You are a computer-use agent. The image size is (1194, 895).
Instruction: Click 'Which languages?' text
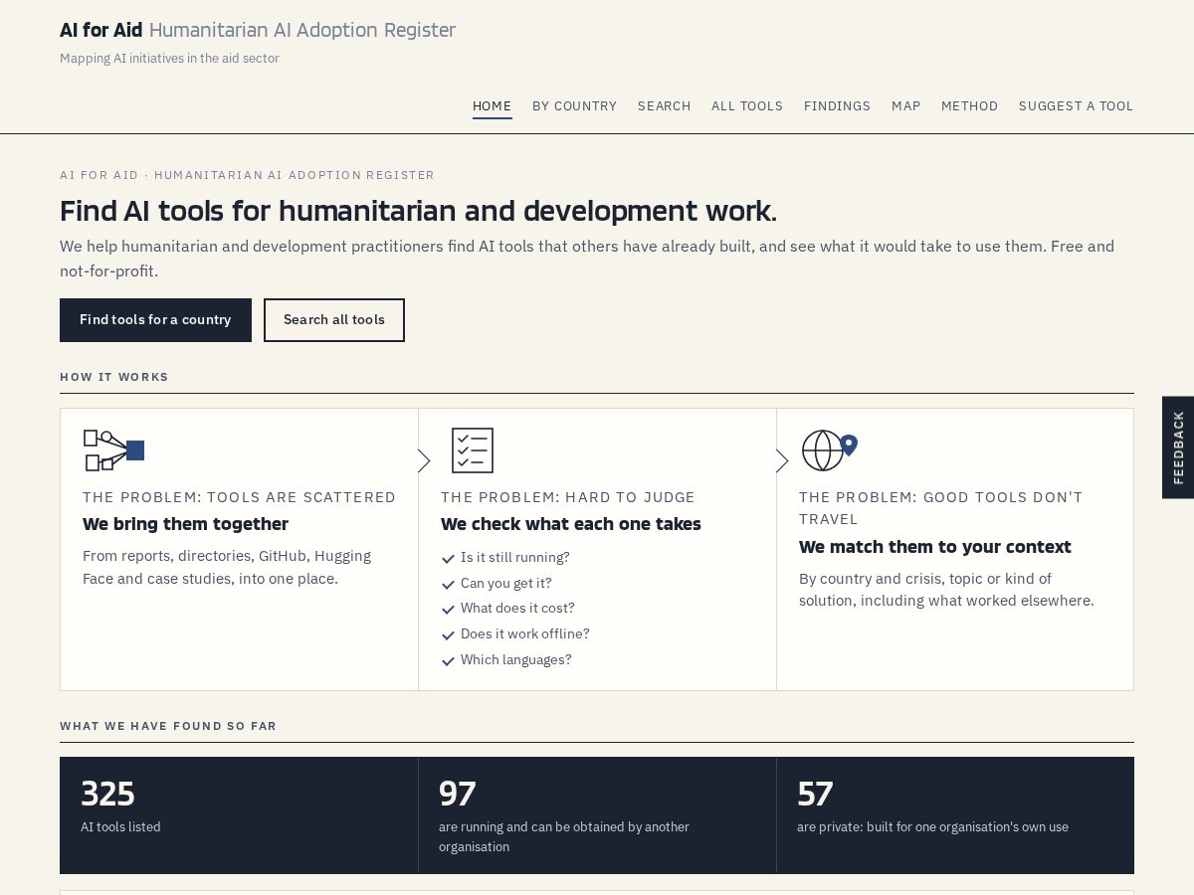(516, 660)
